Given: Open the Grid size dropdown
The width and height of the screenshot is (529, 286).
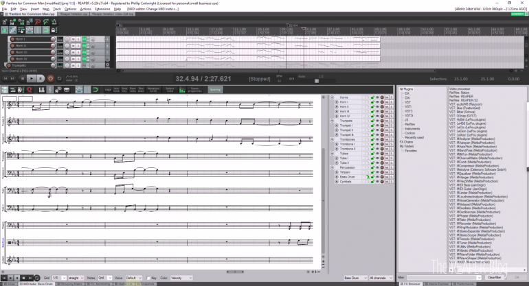Looking at the screenshot, I should pyautogui.click(x=59, y=278).
